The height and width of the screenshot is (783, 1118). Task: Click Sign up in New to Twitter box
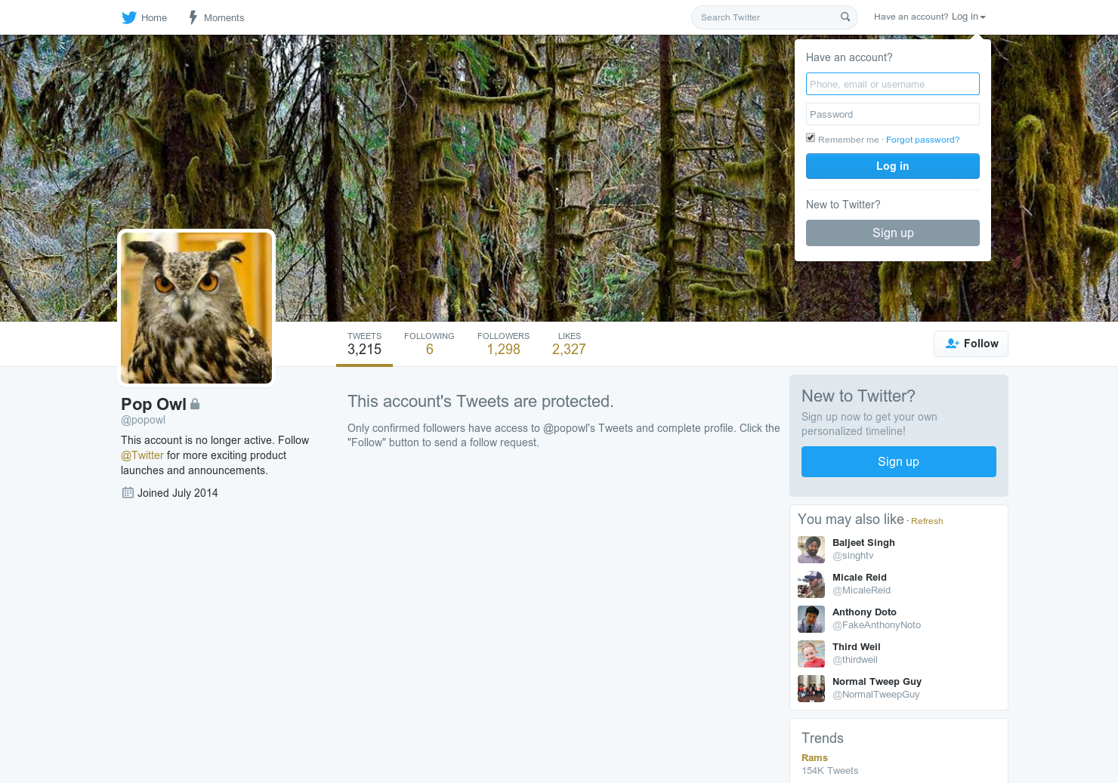899,461
